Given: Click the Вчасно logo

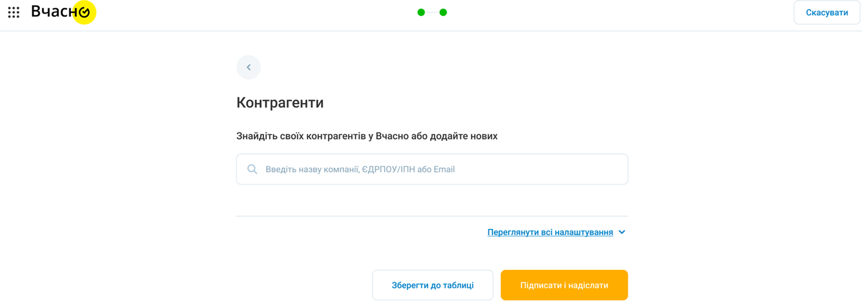Looking at the screenshot, I should (x=64, y=12).
